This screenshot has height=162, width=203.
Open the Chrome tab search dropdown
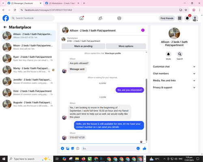click(3, 3)
